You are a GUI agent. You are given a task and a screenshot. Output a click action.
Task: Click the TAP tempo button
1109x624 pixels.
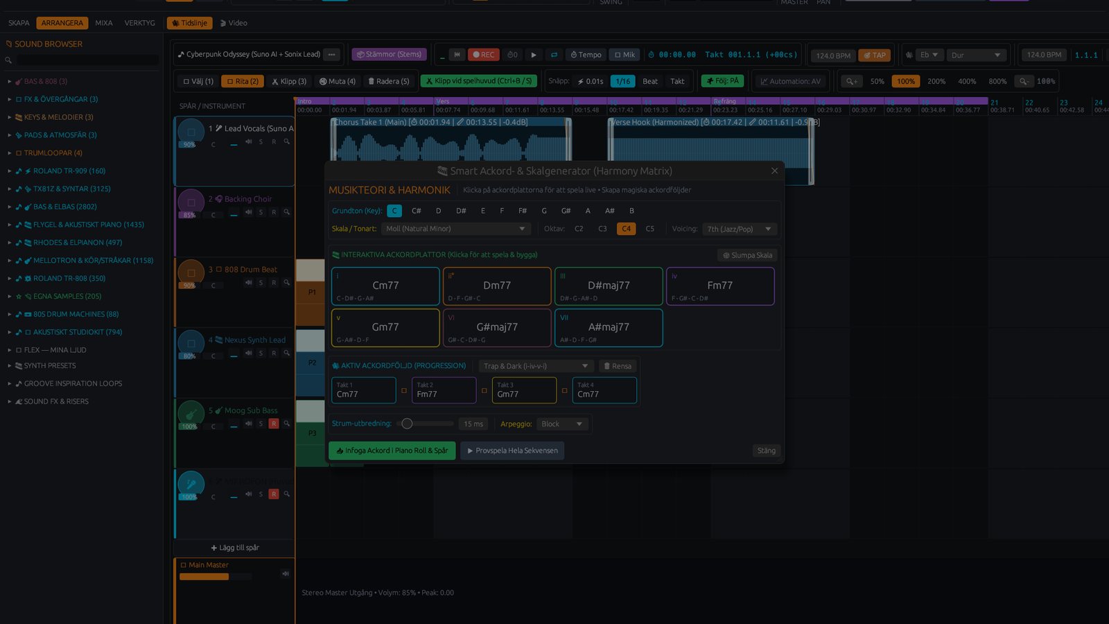(x=875, y=55)
